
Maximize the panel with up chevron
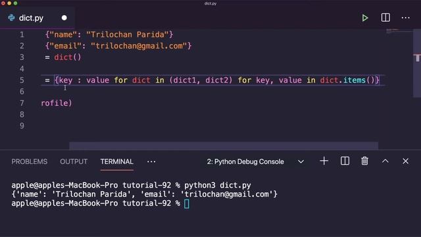click(385, 161)
